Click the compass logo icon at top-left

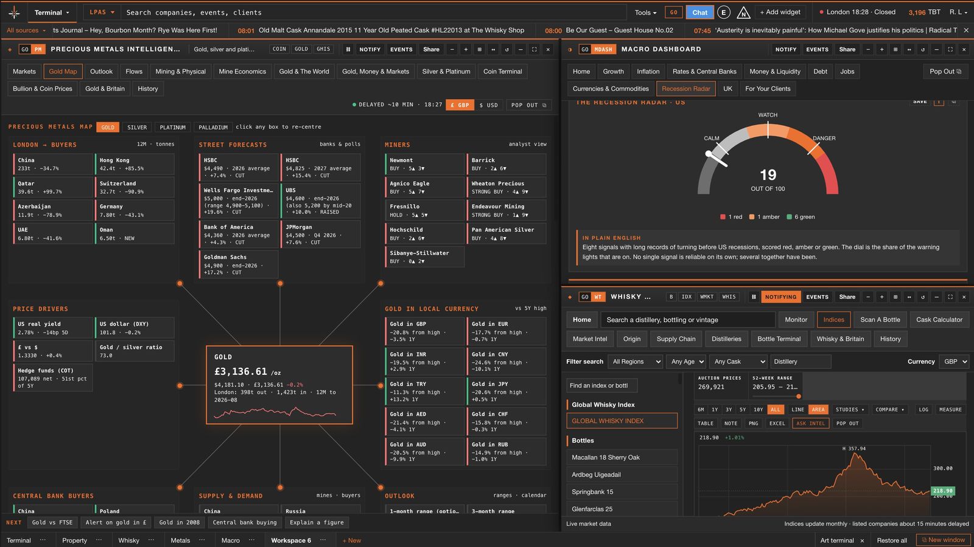point(14,12)
